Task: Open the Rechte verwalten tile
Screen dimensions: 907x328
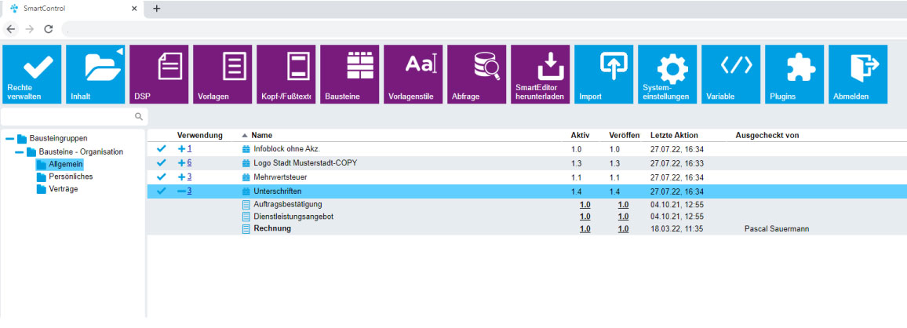Action: click(32, 74)
